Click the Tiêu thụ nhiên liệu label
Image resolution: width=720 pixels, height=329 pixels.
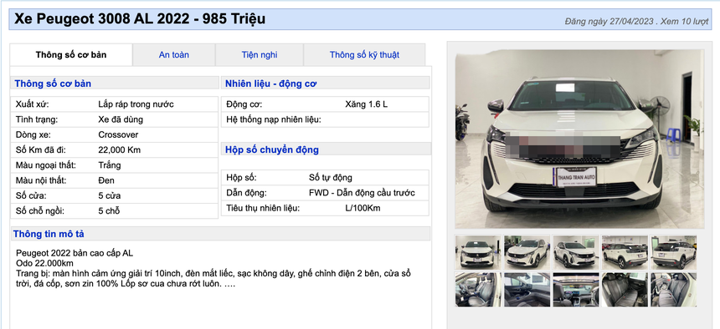[263, 208]
